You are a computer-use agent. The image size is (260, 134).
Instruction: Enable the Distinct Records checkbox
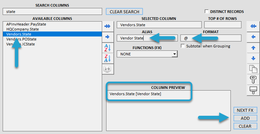[207, 11]
